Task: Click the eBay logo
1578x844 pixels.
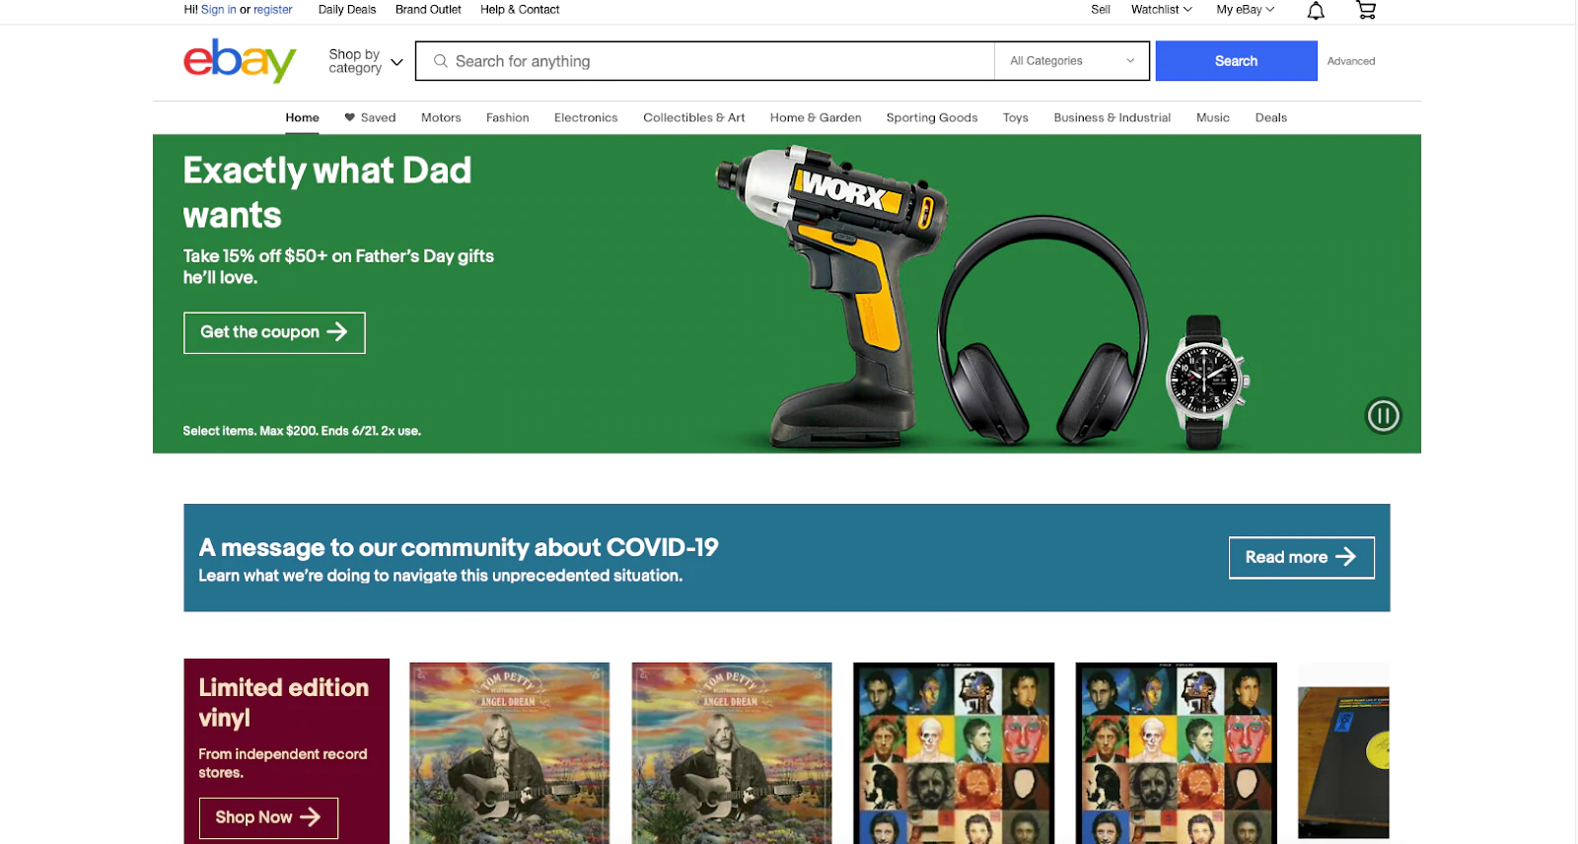Action: point(240,61)
